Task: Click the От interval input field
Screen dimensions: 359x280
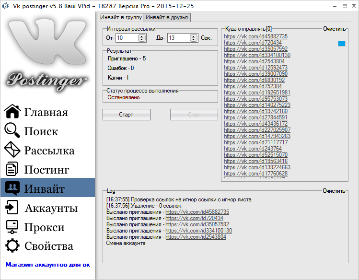Action: tap(127, 38)
